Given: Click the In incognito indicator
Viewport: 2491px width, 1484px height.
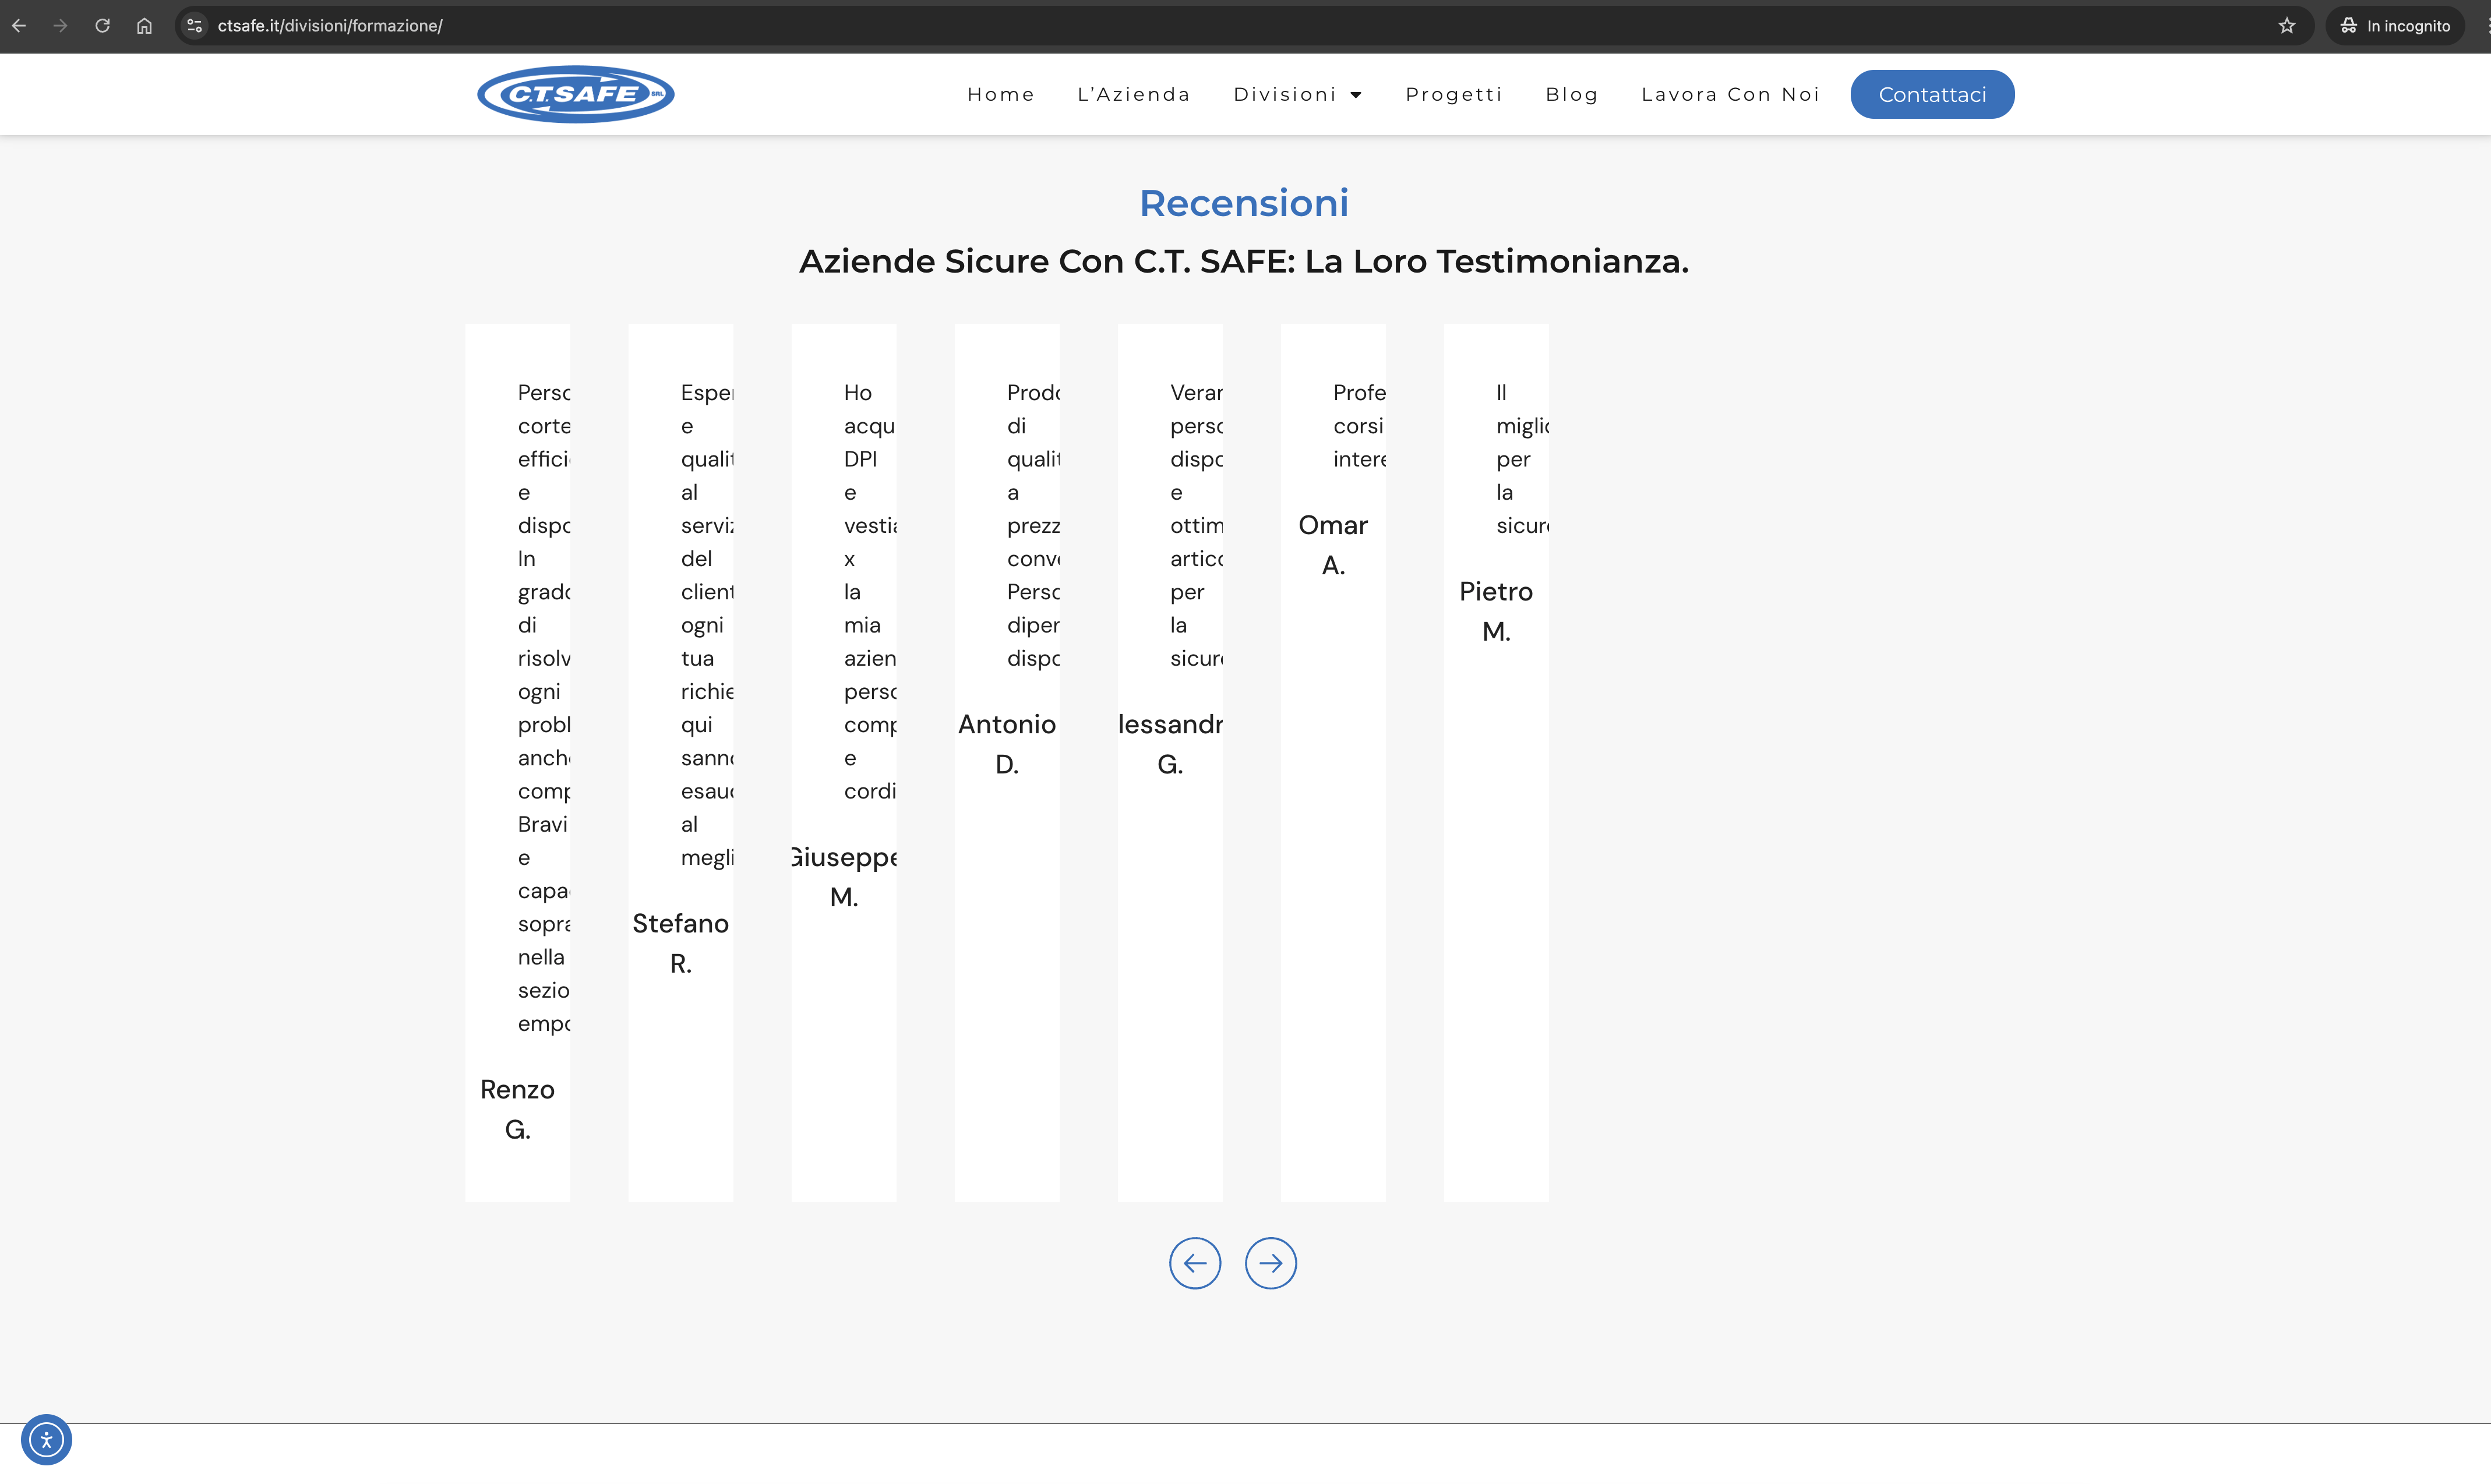Looking at the screenshot, I should point(2395,26).
